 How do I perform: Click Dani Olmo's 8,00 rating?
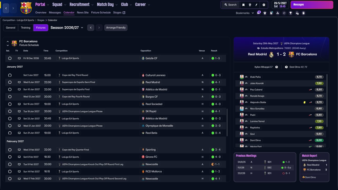coord(319,140)
